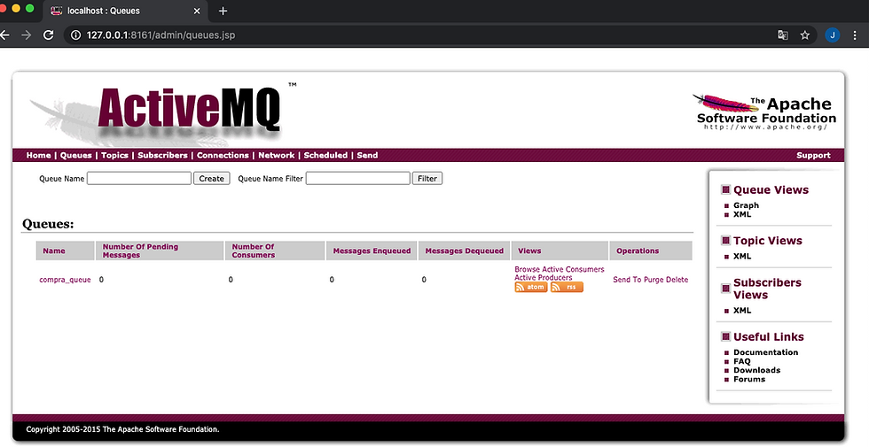Click the Filter button

[427, 178]
